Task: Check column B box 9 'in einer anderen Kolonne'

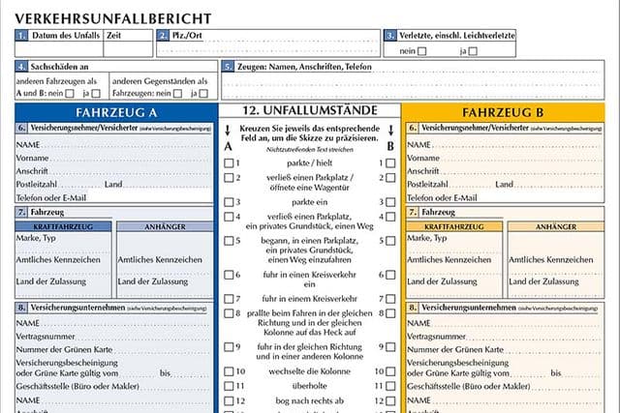Action: click(x=390, y=347)
